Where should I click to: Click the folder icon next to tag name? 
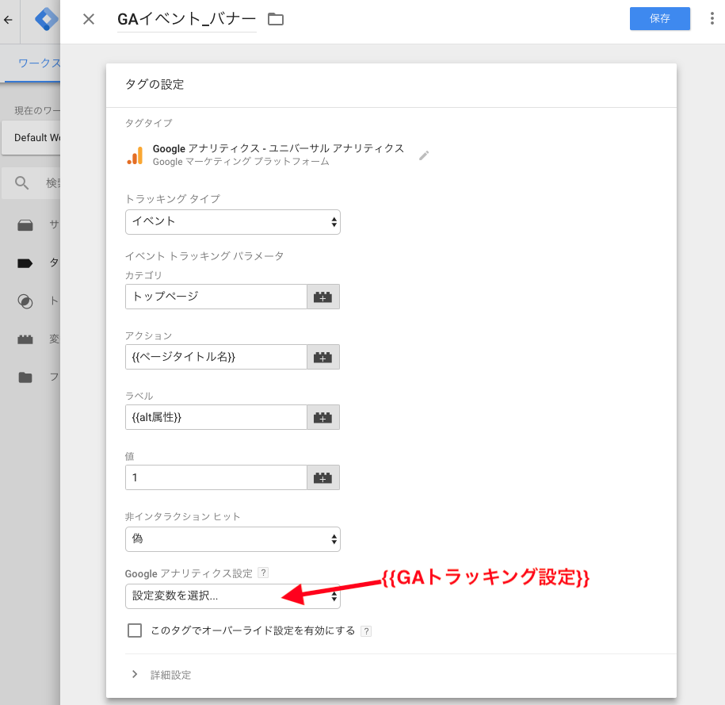(x=274, y=18)
